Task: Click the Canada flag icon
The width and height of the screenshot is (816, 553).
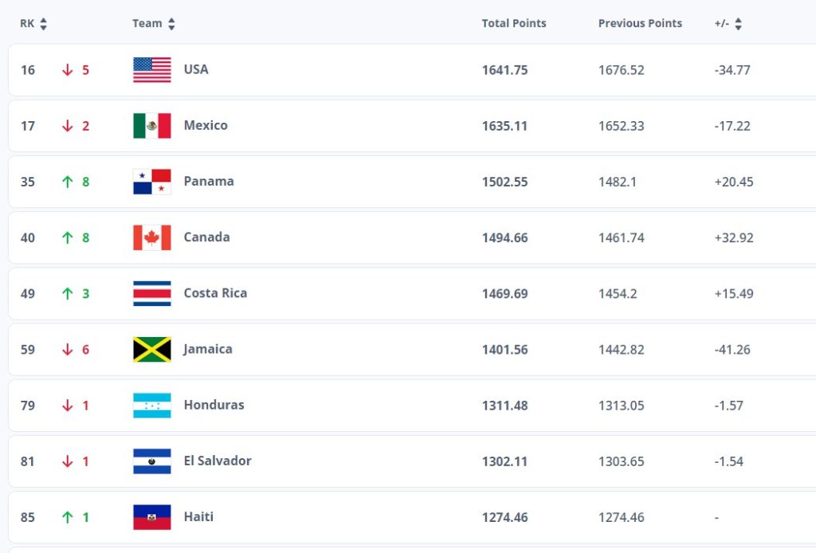Action: [x=152, y=237]
